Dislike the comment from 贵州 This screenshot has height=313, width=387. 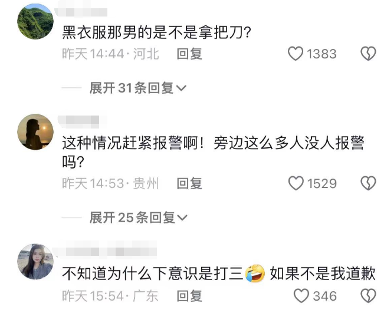coord(368,183)
